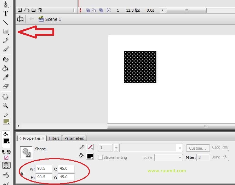Viewport: 235px width, 185px height.
Task: Click the back arrow in edit bar
Action: coord(31,19)
